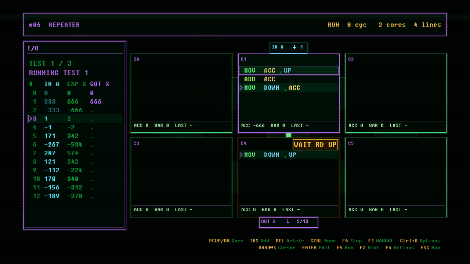Click the MOV DOWN, UP line in C4
The height and width of the screenshot is (264, 470).
click(x=289, y=155)
